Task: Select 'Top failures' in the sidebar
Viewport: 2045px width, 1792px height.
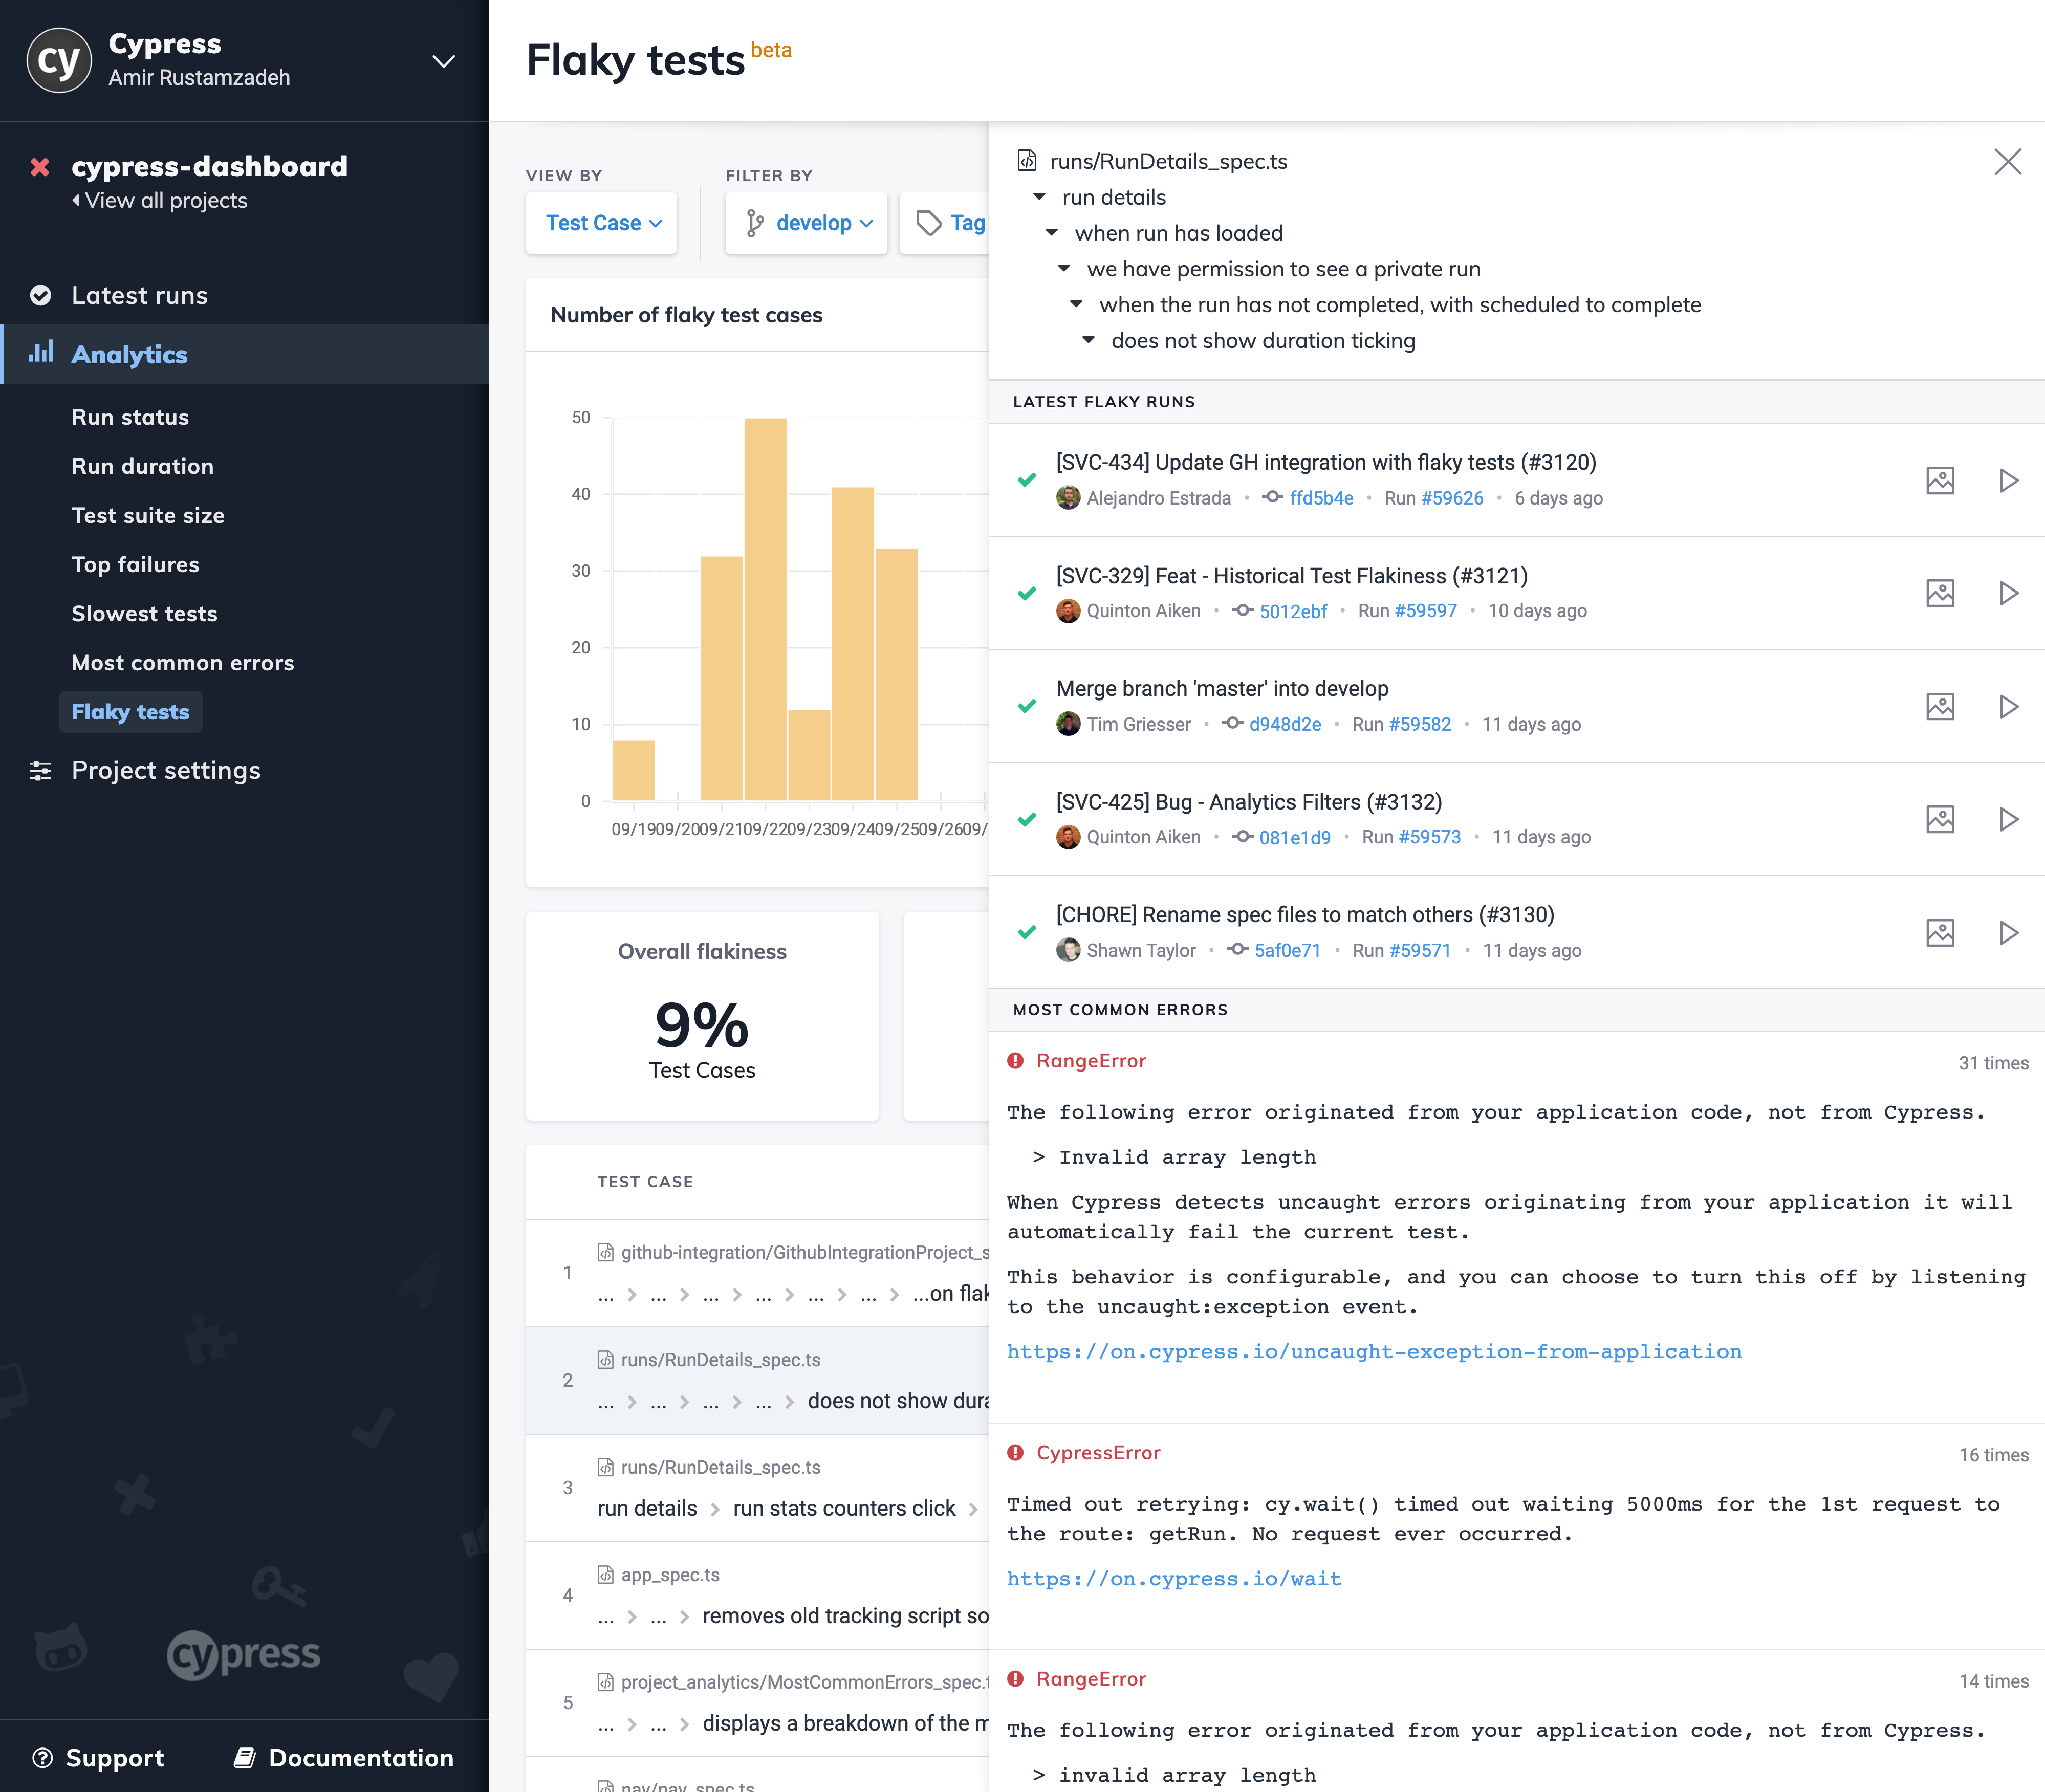Action: pyautogui.click(x=135, y=564)
